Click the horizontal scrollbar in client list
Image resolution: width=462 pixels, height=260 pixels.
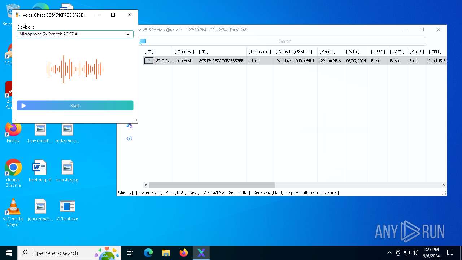point(212,185)
